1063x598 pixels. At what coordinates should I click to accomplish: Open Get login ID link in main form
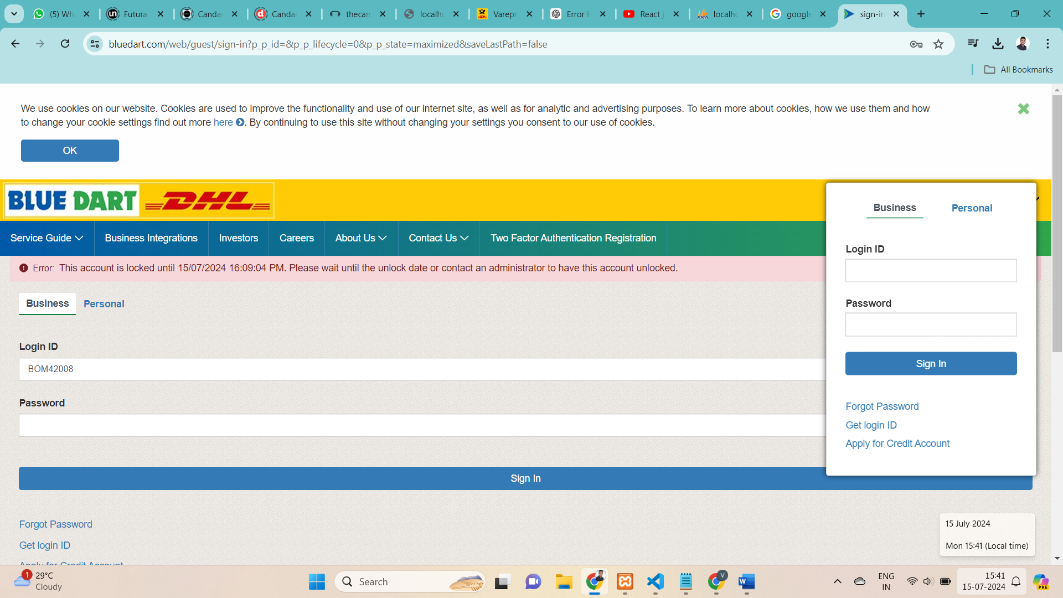click(45, 545)
